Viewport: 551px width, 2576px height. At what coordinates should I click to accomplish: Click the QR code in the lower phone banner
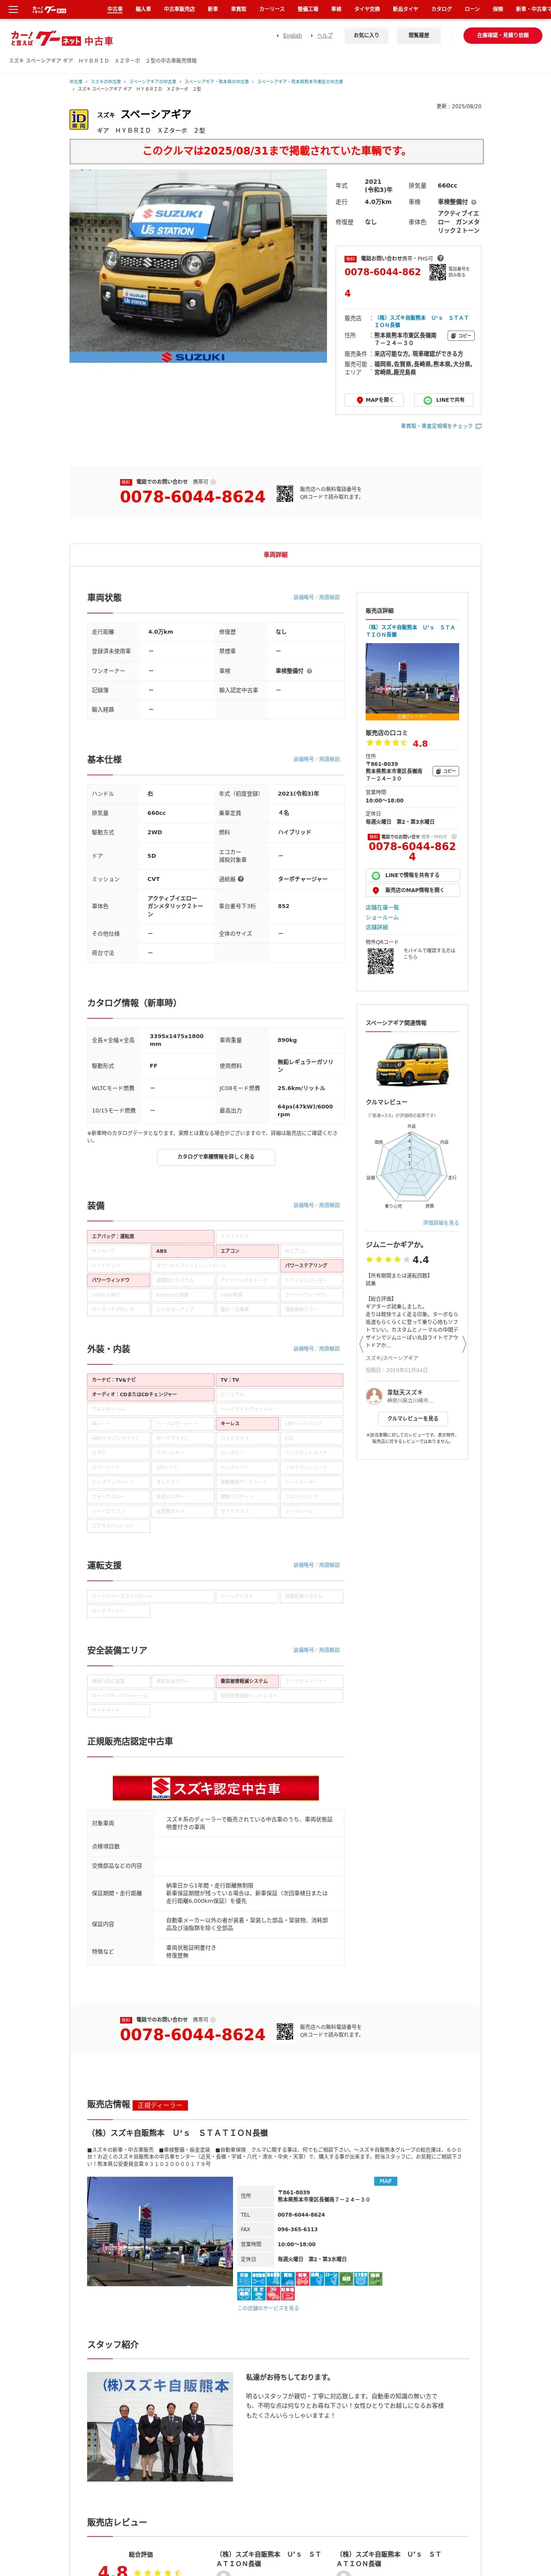[x=285, y=2031]
